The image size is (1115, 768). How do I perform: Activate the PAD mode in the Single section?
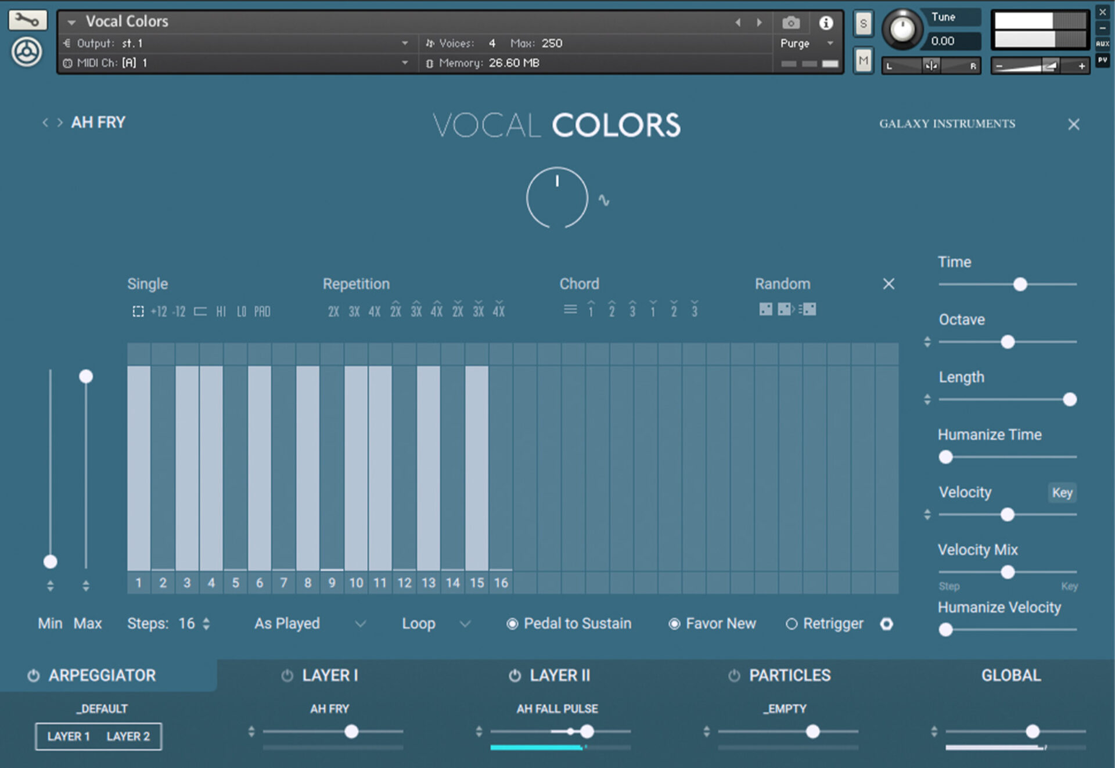point(262,311)
